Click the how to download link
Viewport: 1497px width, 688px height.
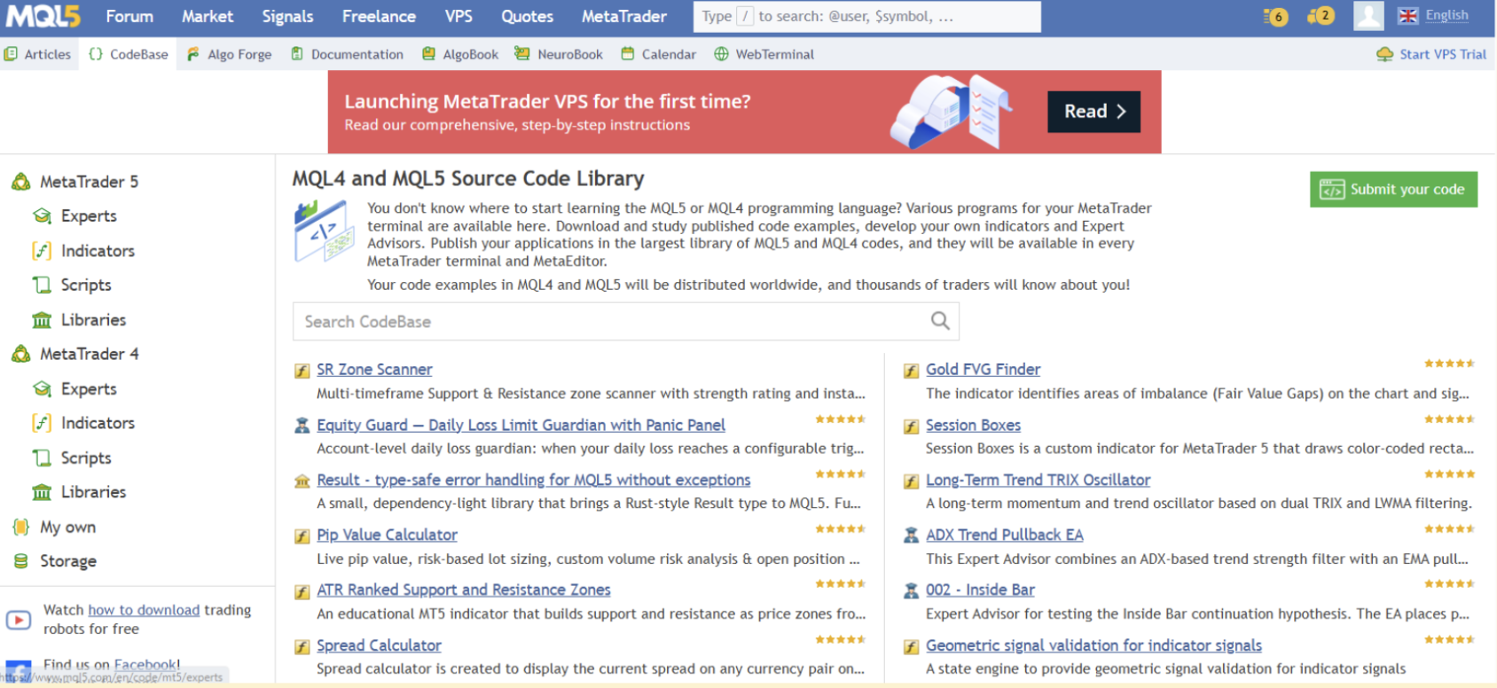click(x=144, y=610)
